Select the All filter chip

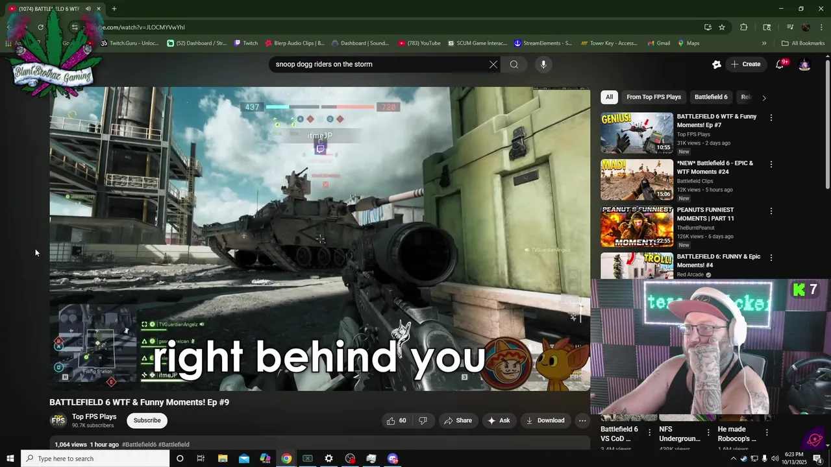click(609, 97)
